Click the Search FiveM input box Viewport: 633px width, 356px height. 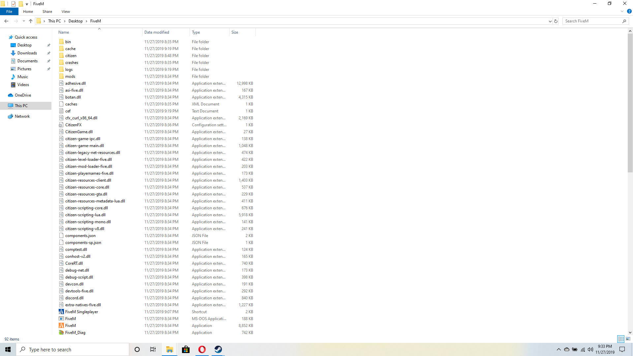pyautogui.click(x=592, y=21)
